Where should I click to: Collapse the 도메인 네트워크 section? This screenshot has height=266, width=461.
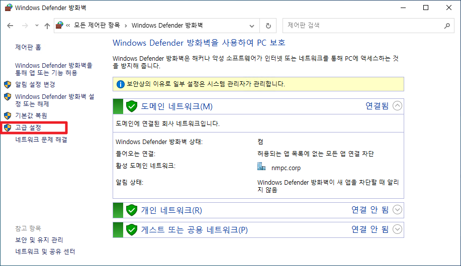point(397,106)
